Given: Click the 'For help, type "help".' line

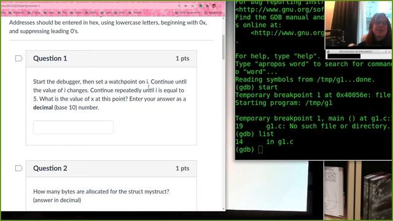Looking at the screenshot, I should pos(278,56).
